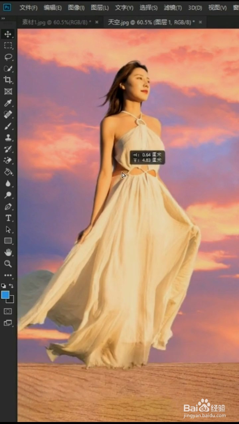Swap foreground and background colors
This screenshot has height=424, width=239.
(x=12, y=286)
